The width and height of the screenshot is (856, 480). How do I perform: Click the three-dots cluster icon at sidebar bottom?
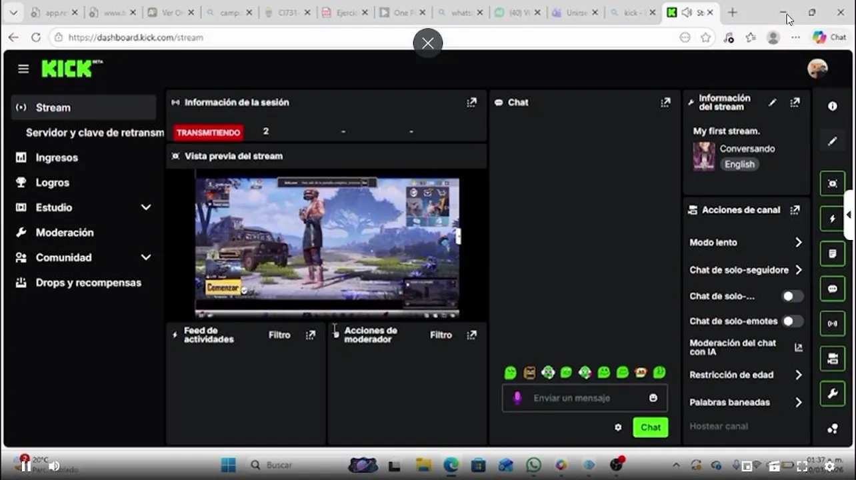click(x=833, y=429)
